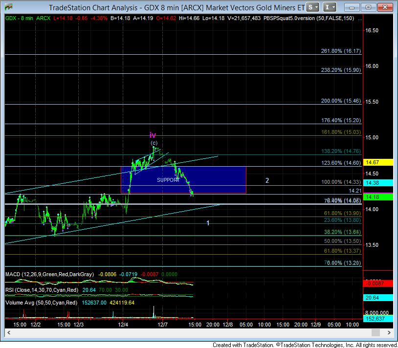Click the '(c)' wave label above the peak
This screenshot has width=398, height=348.
[x=154, y=143]
